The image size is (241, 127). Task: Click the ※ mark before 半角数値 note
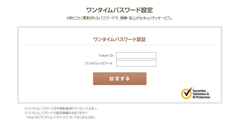click(26, 109)
